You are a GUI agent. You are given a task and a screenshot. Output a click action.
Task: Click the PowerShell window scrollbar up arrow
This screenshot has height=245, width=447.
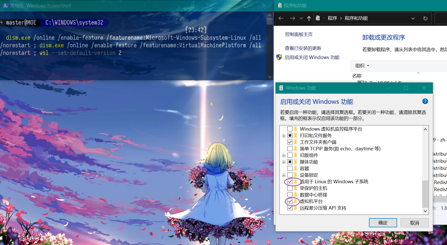pyautogui.click(x=270, y=15)
